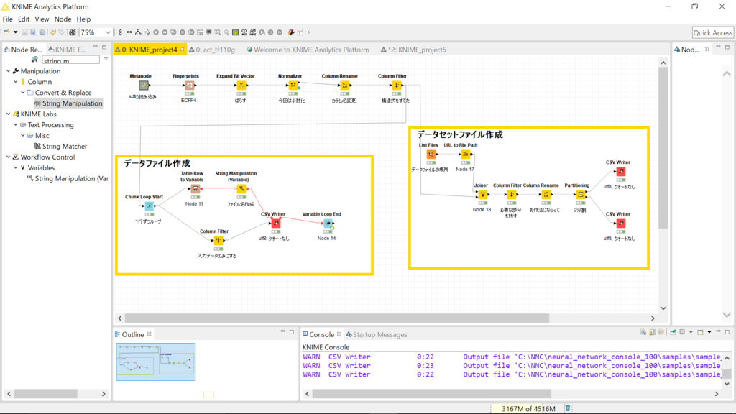Open the File menu
The height and width of the screenshot is (414, 736).
(7, 19)
